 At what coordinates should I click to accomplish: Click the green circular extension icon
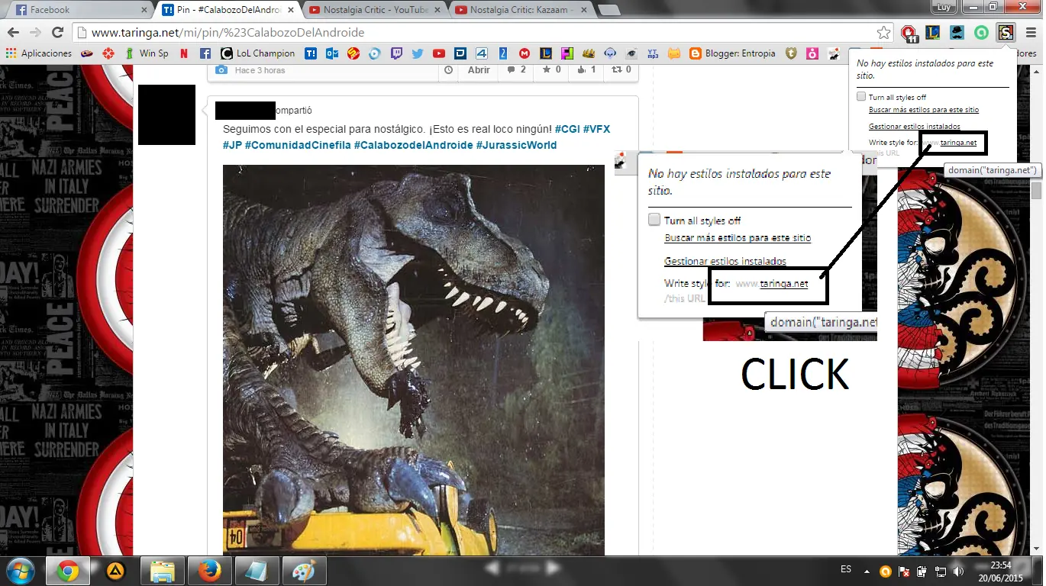[x=982, y=33]
